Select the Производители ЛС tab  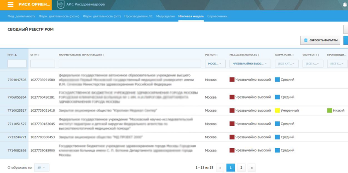point(138,16)
